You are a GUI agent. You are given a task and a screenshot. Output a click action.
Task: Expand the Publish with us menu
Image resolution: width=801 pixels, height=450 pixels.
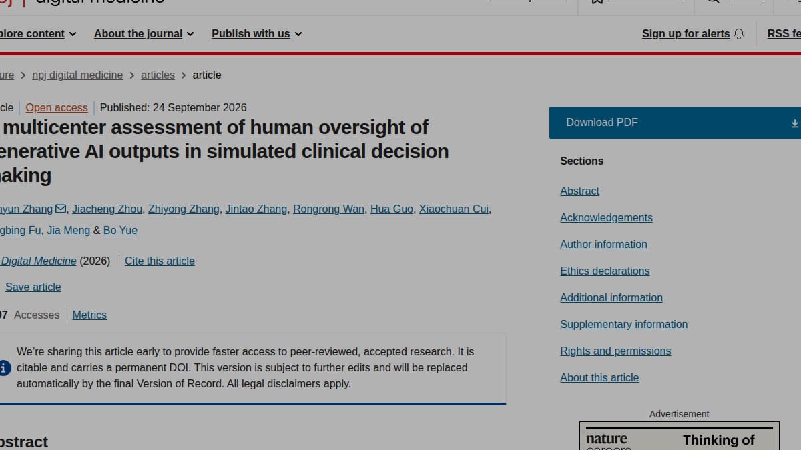pos(257,34)
